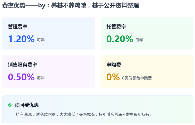Select the 托管费率 card label
195x125 pixels.
[116, 26]
